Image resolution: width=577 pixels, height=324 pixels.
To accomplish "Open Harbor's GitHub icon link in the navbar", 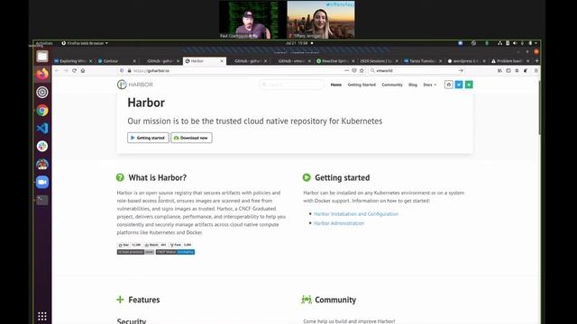I will click(x=449, y=85).
